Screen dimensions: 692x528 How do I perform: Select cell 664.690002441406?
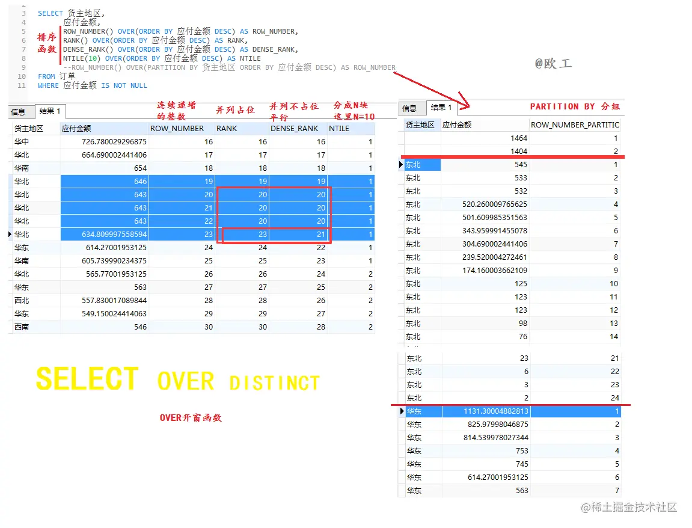coord(104,155)
